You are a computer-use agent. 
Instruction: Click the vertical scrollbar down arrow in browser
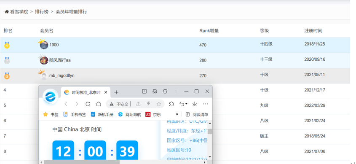pyautogui.click(x=210, y=157)
